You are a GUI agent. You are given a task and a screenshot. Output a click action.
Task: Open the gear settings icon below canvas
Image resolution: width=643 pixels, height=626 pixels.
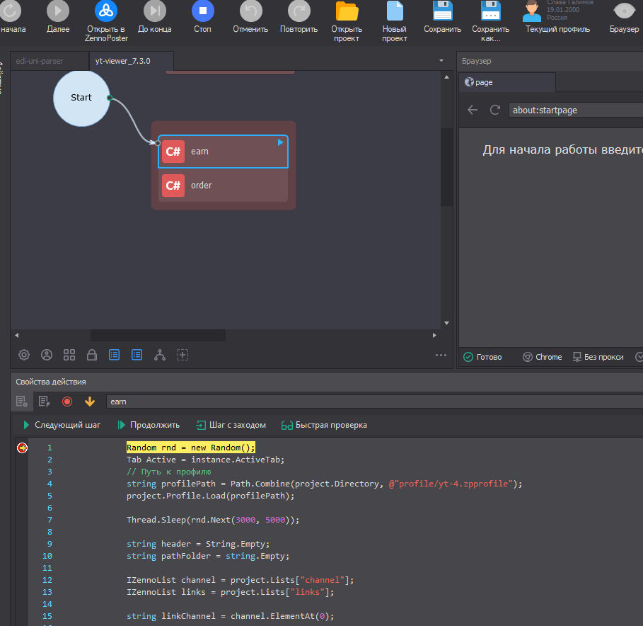(24, 355)
